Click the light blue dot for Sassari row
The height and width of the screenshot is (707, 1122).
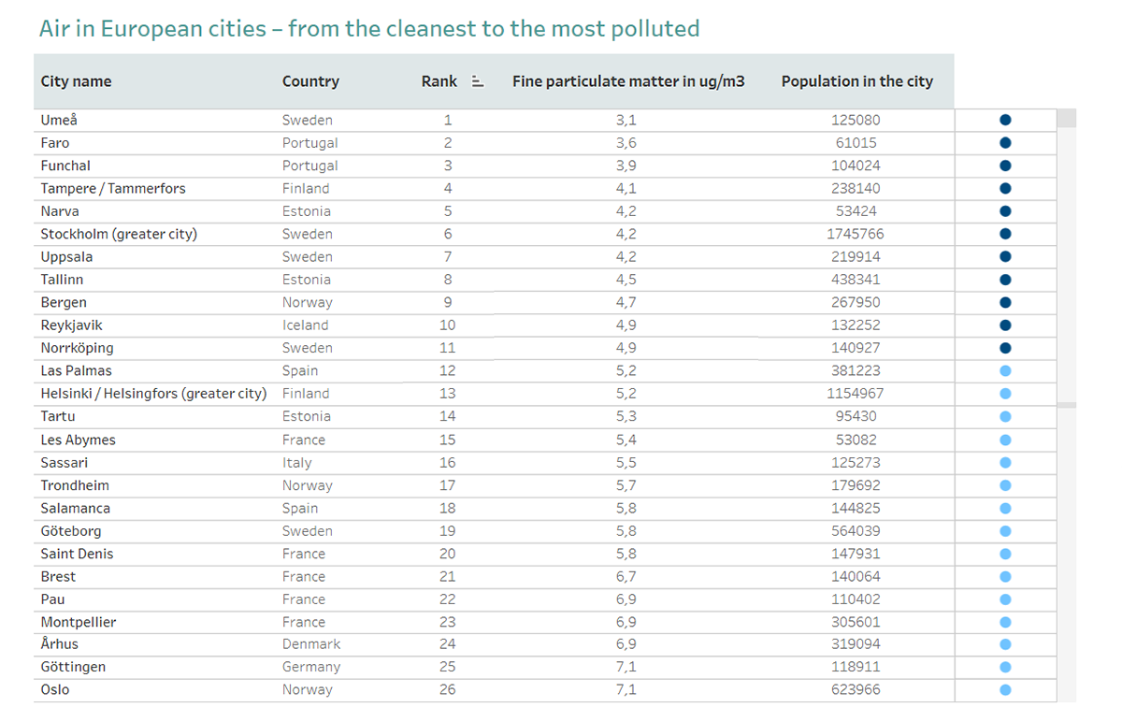(1005, 462)
